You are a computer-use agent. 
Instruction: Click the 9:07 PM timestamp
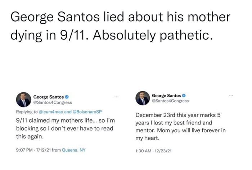[x=25, y=150]
